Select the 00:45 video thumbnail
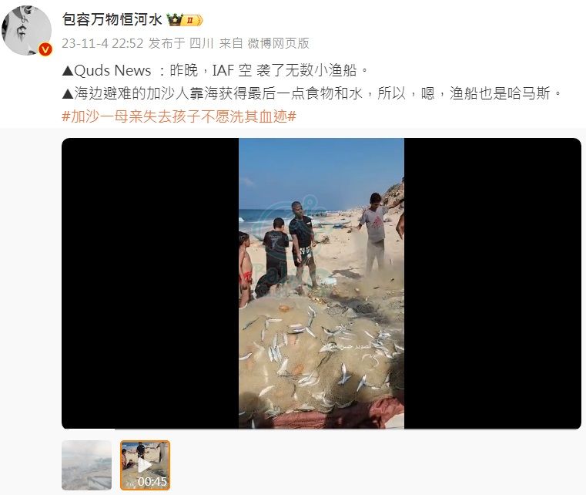The width and height of the screenshot is (586, 495). click(145, 466)
